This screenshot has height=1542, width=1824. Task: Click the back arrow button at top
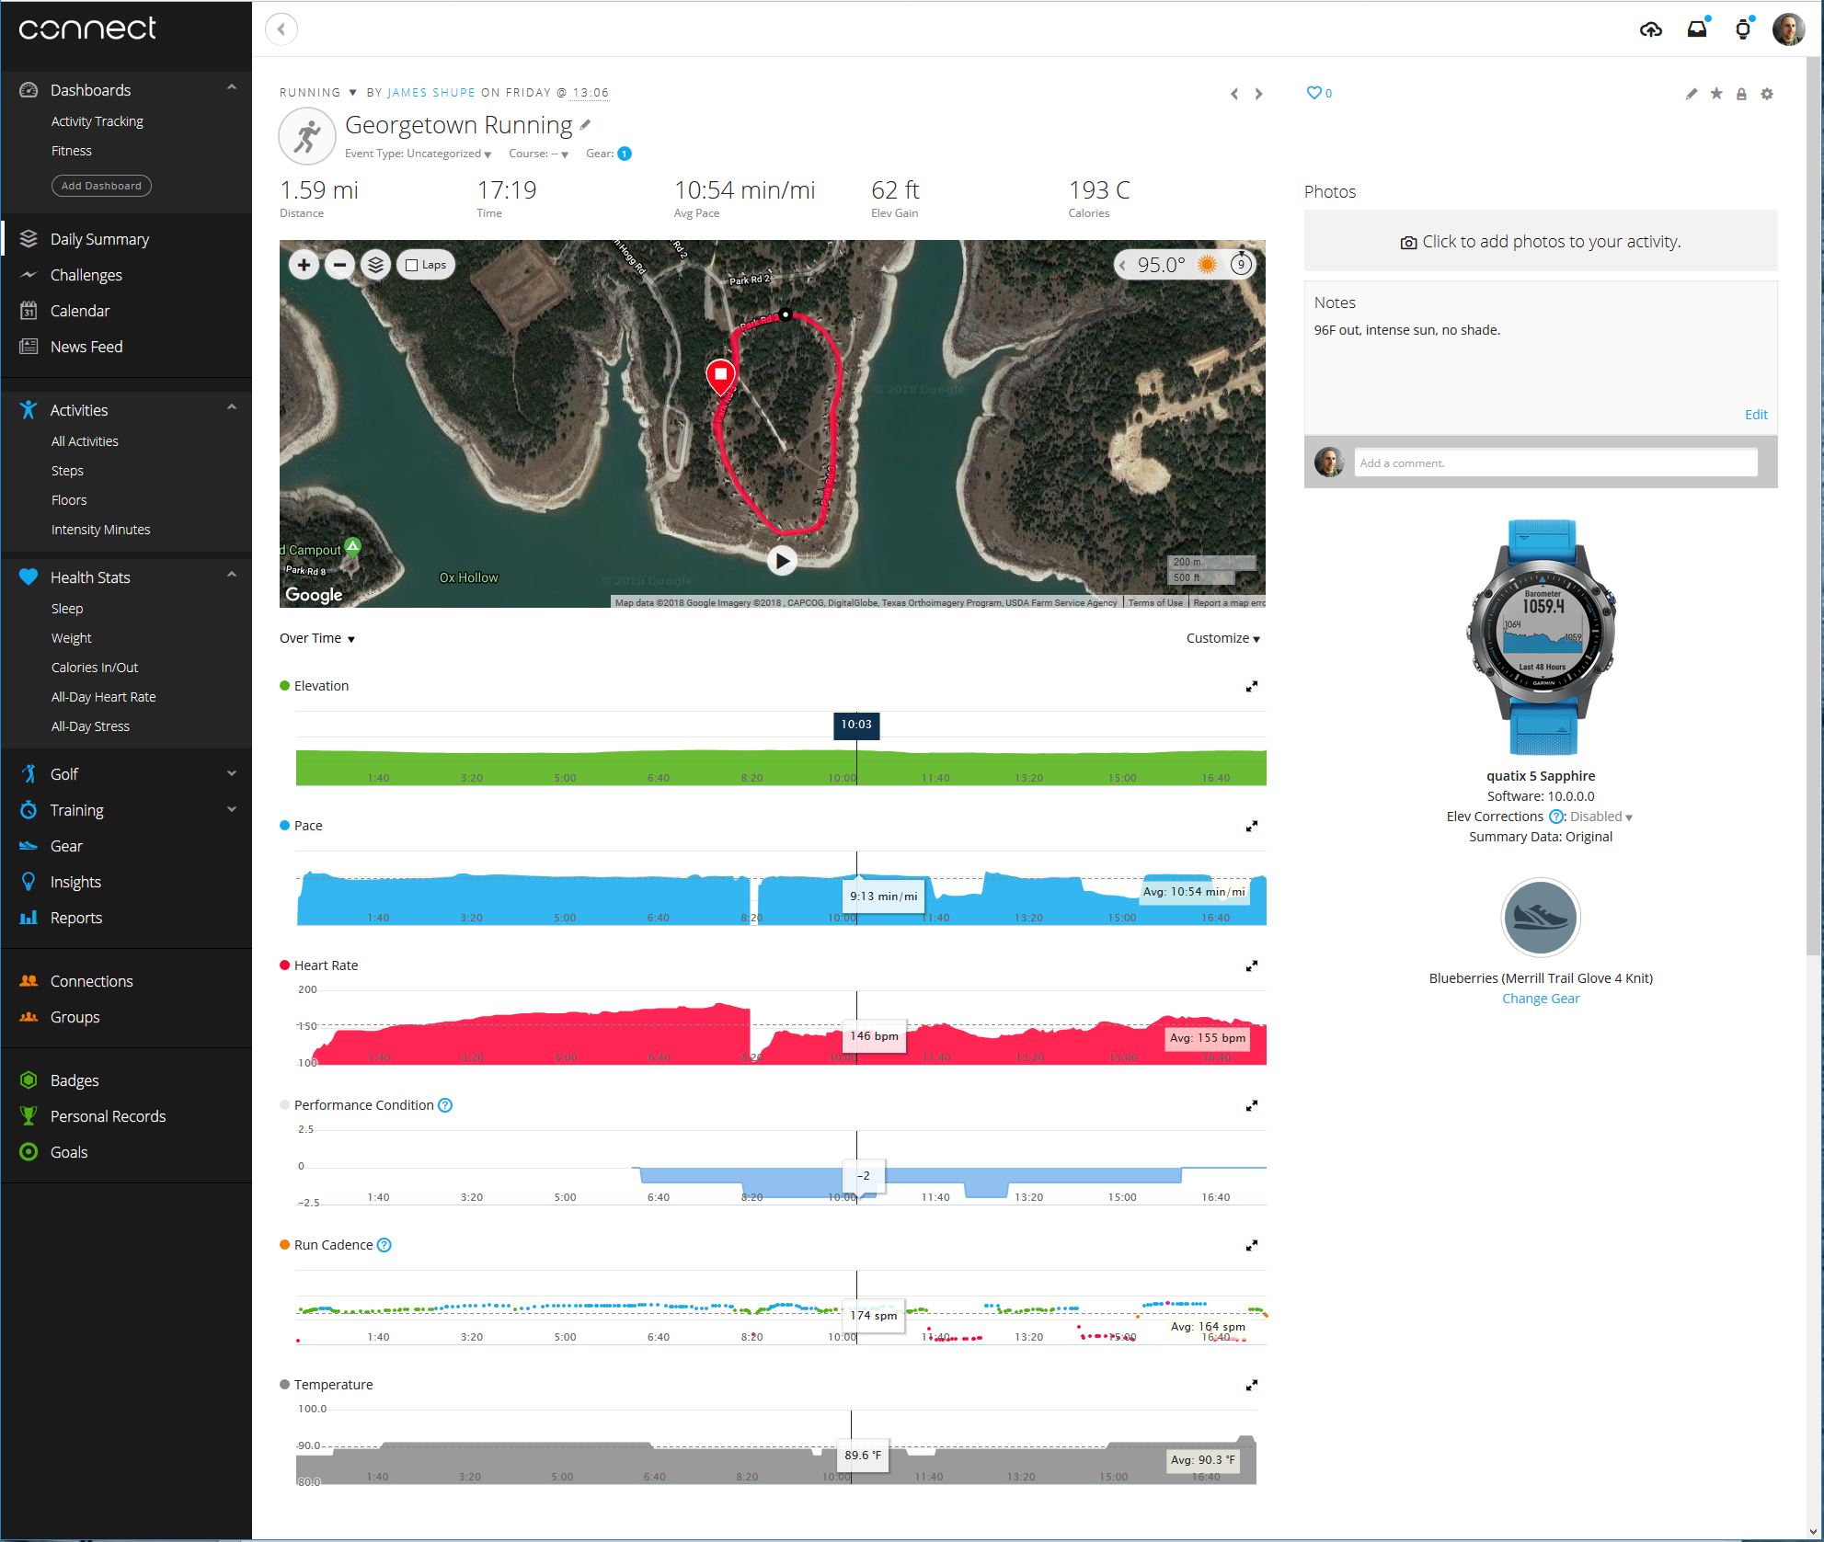click(x=281, y=29)
